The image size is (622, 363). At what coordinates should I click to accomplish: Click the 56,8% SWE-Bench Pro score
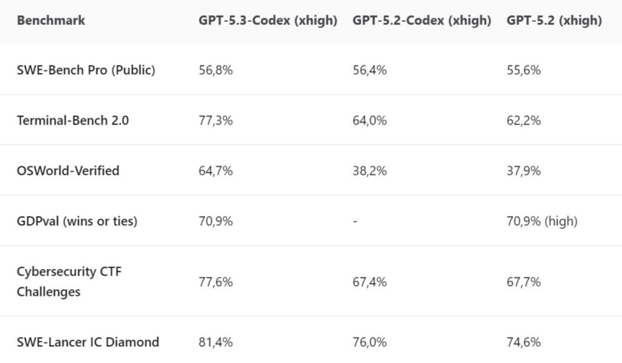216,70
